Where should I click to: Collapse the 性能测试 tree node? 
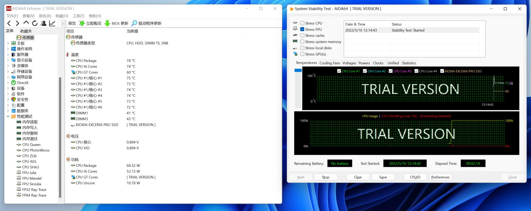click(8, 116)
